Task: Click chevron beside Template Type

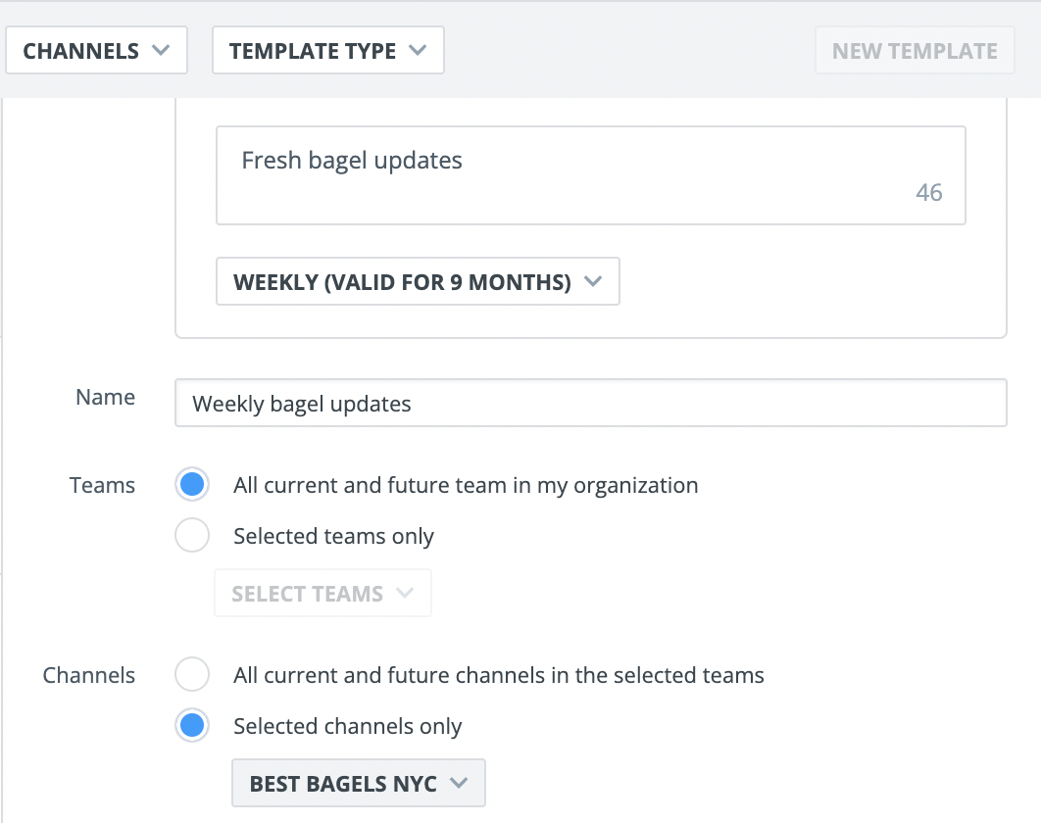Action: point(418,50)
